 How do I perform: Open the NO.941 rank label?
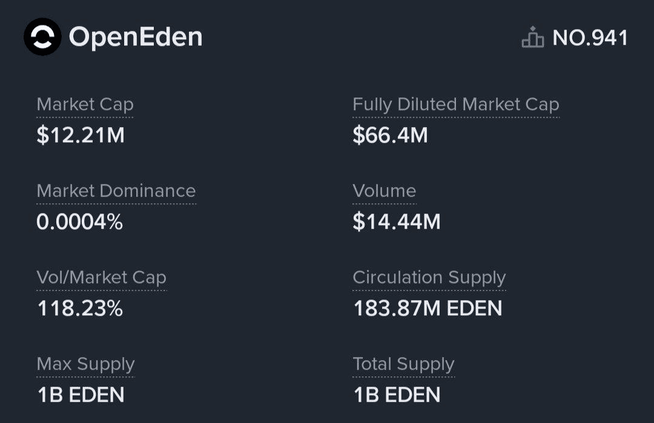point(590,38)
